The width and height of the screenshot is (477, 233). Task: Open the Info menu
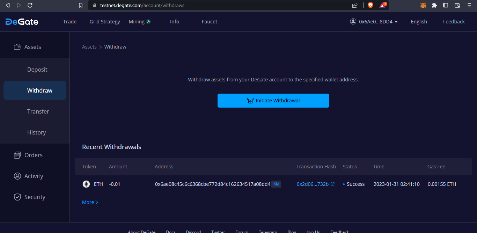click(x=175, y=22)
